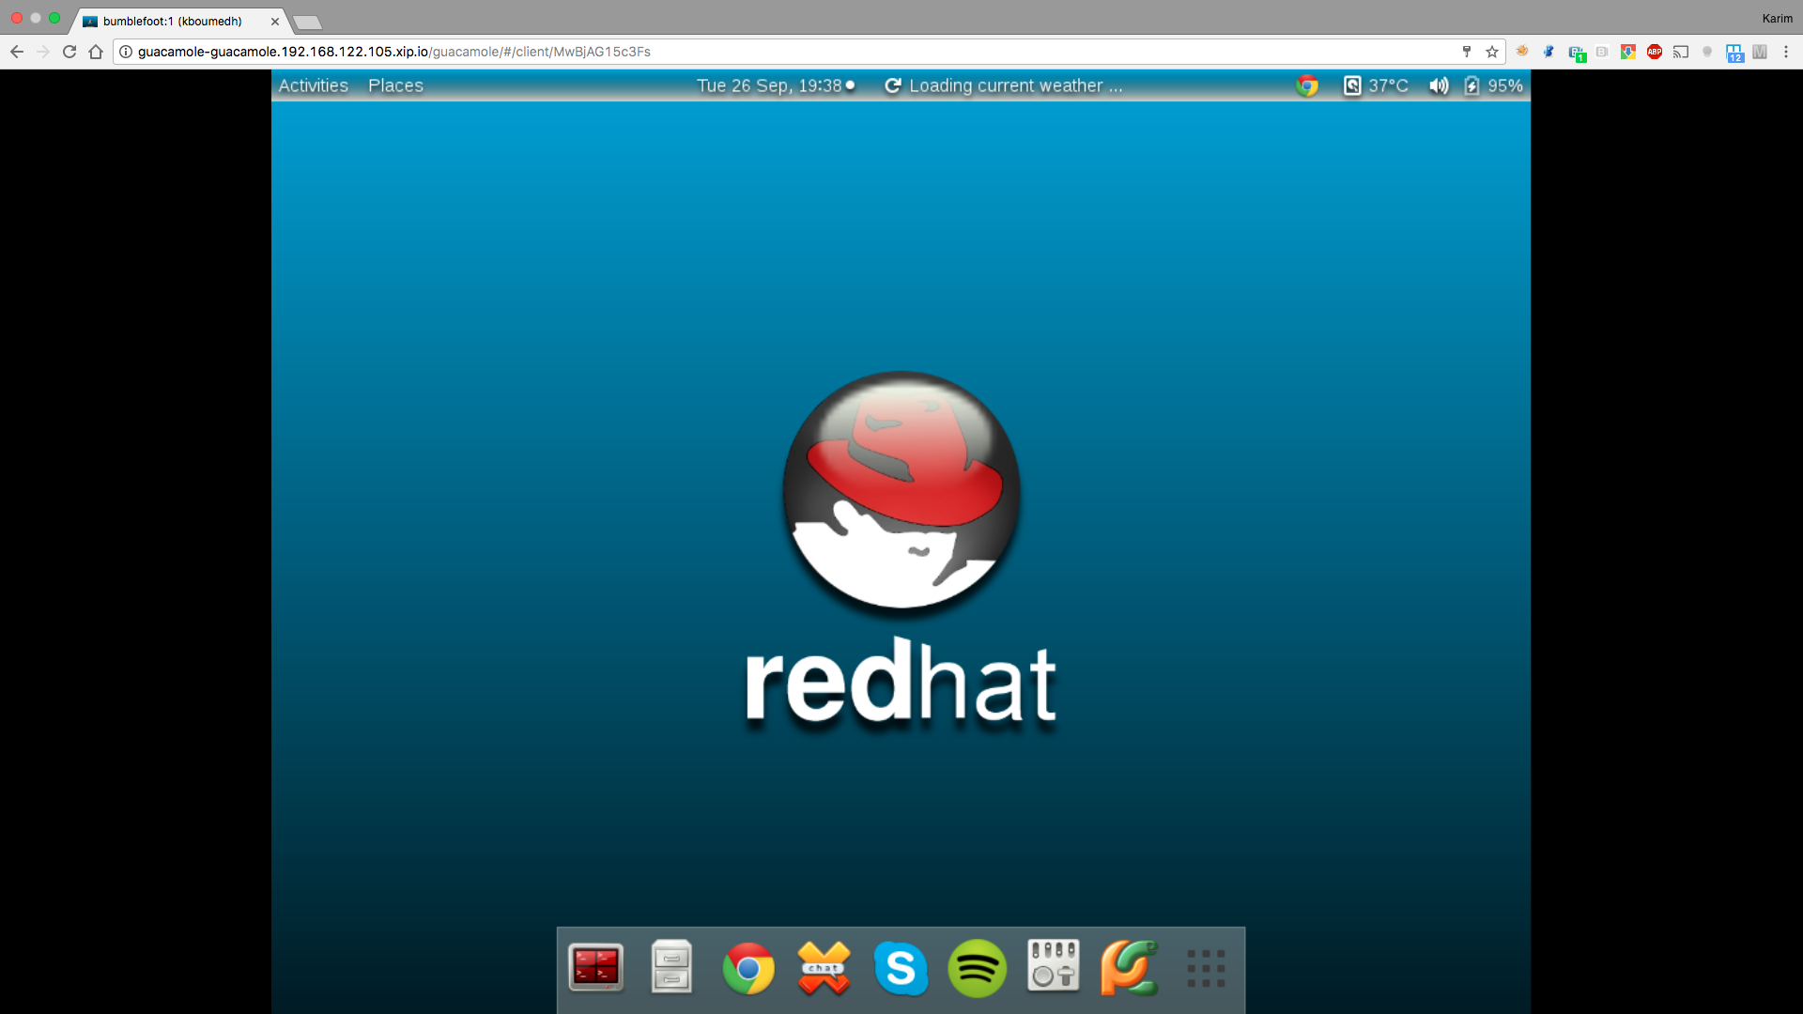Open the battery 95% status menu
This screenshot has width=1803, height=1014.
click(1493, 85)
